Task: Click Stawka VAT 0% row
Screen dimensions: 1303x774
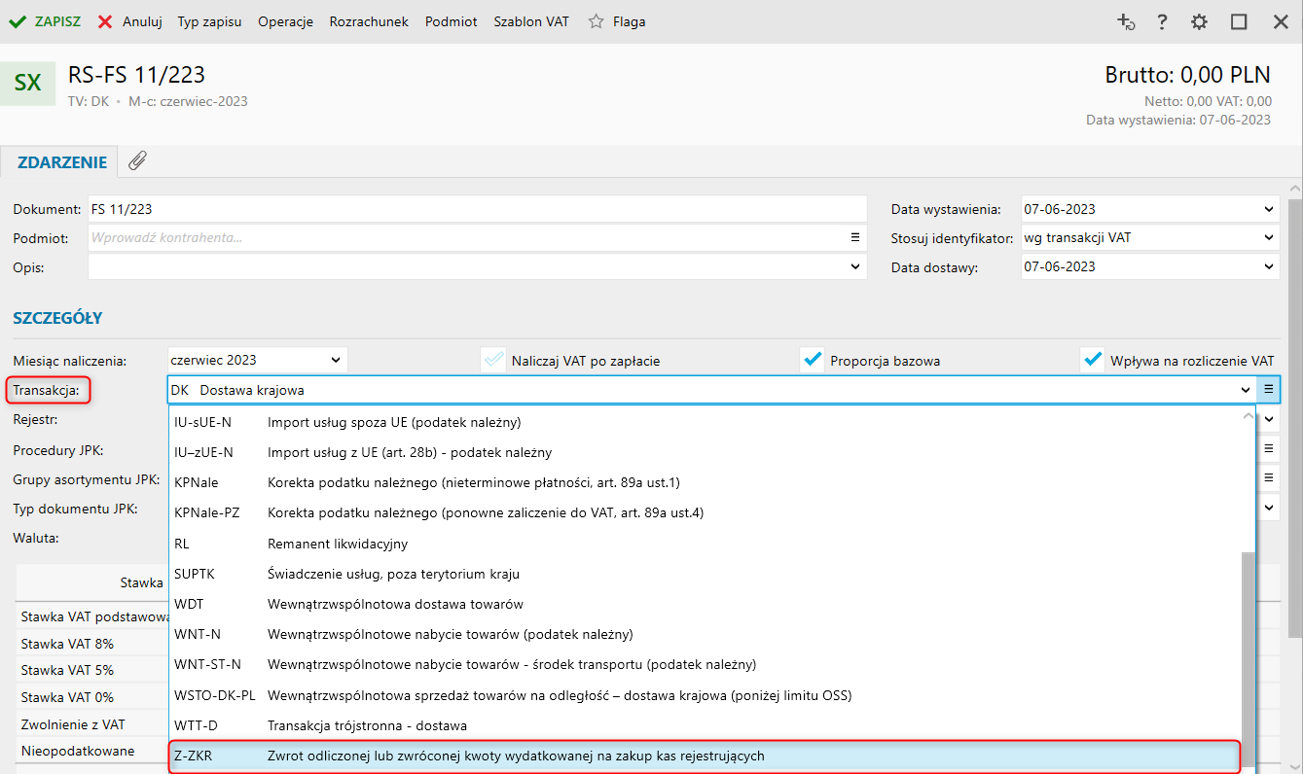Action: click(94, 697)
